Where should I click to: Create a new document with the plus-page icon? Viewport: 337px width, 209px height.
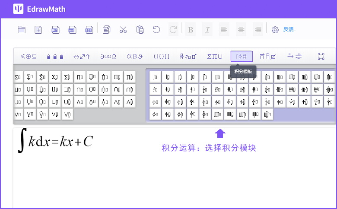tap(38, 29)
